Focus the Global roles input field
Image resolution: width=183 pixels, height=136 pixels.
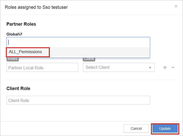[78, 42]
